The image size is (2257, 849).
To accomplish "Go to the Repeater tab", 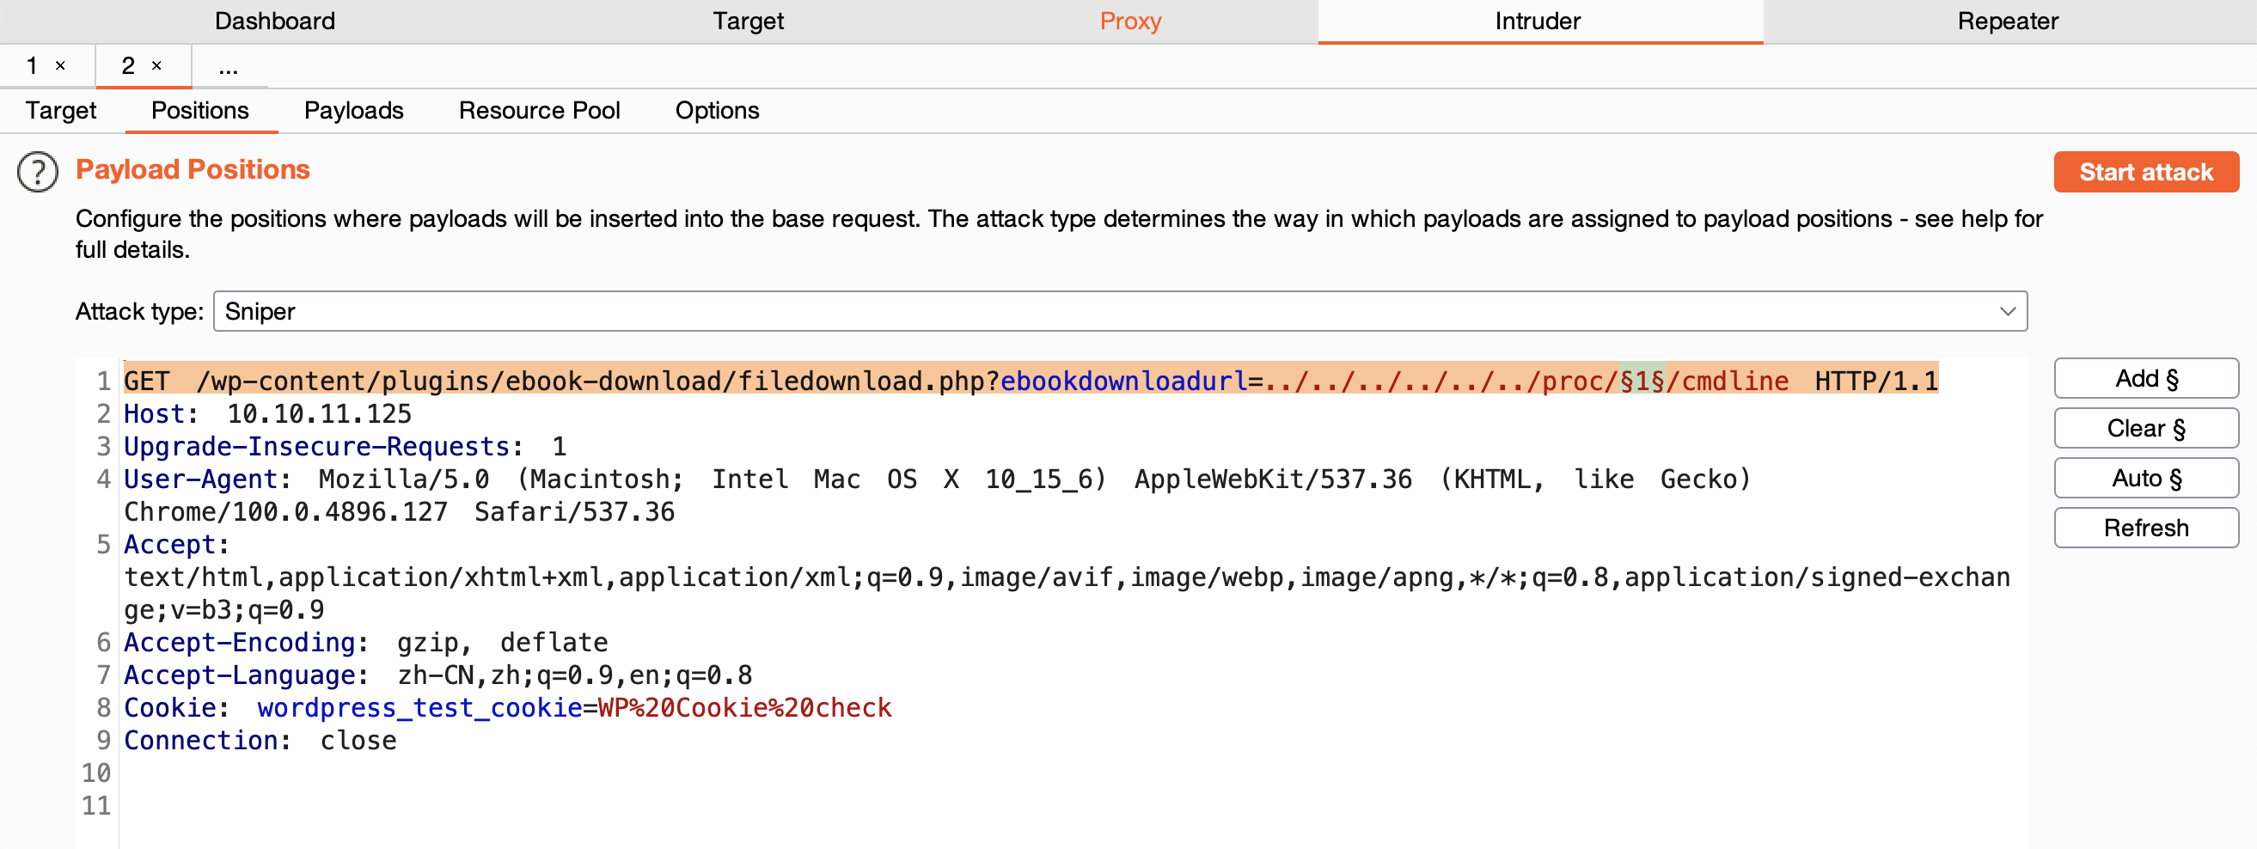I will (x=2006, y=21).
